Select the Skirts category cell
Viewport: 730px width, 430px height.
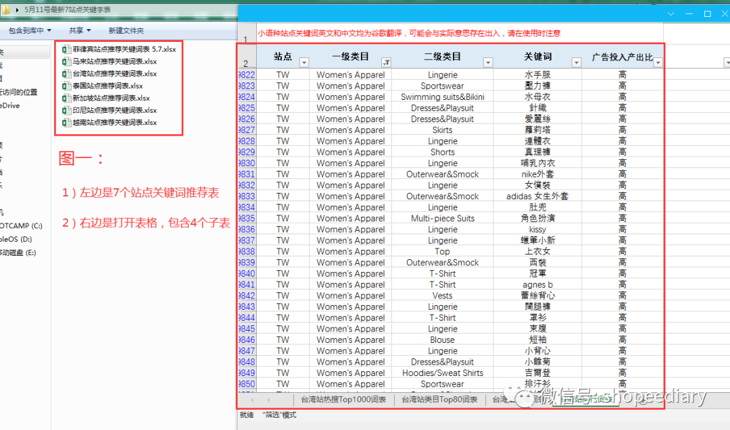point(442,130)
